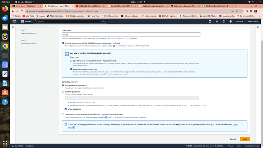Select I want to create an IAM user
The width and height of the screenshot is (263, 148).
point(71,69)
